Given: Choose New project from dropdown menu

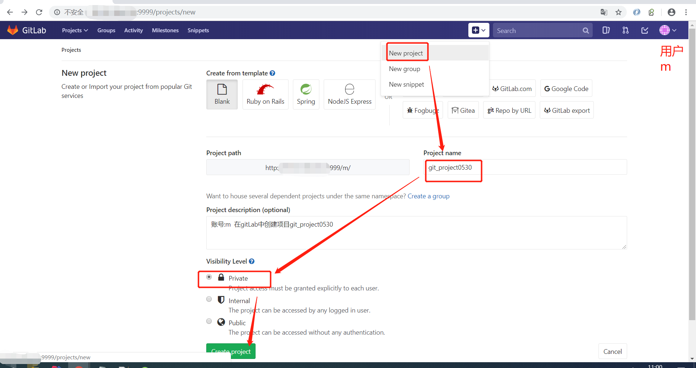Looking at the screenshot, I should 435,53.
